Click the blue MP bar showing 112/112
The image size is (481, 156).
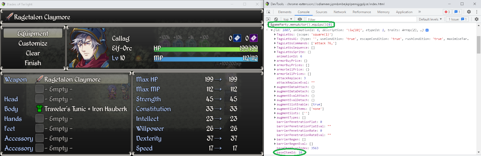206,59
